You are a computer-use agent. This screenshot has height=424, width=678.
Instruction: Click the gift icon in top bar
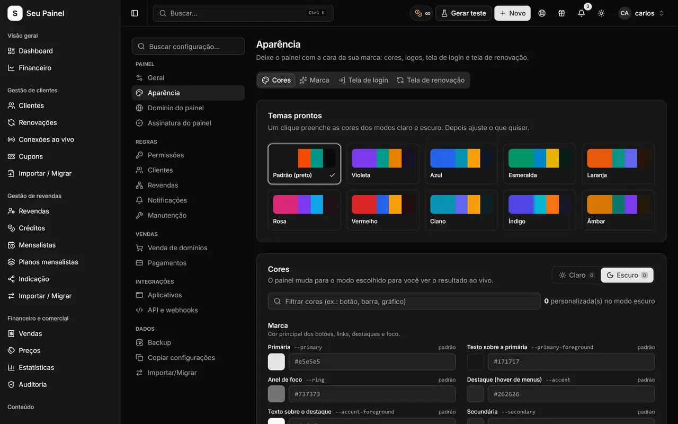[561, 13]
